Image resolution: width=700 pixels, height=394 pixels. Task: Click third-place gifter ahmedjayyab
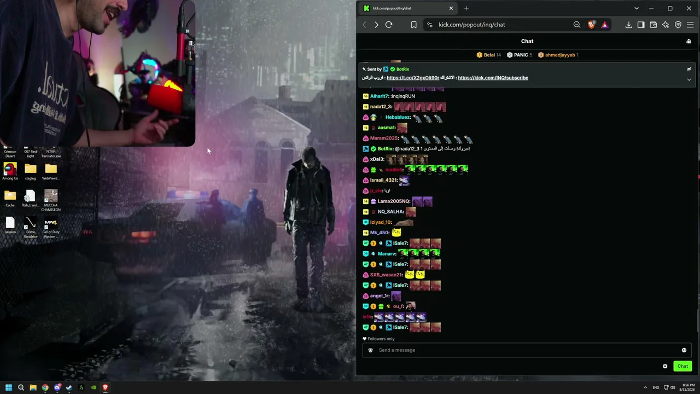[558, 55]
